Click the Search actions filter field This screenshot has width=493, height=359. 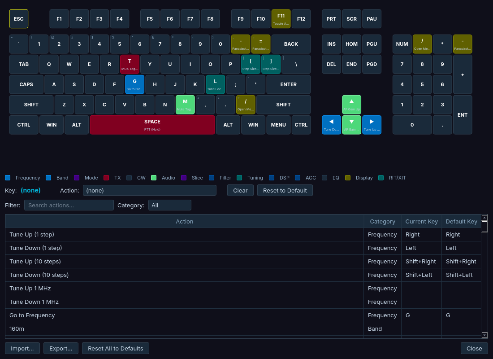69,206
